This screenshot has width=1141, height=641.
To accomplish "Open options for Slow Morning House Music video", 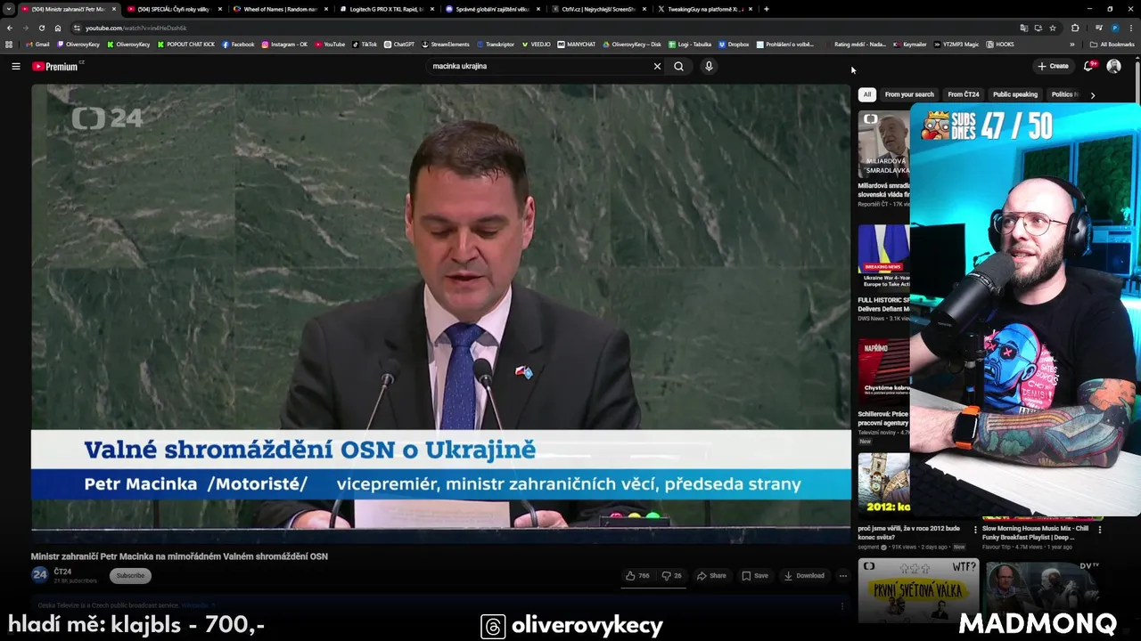I will pos(1099,529).
